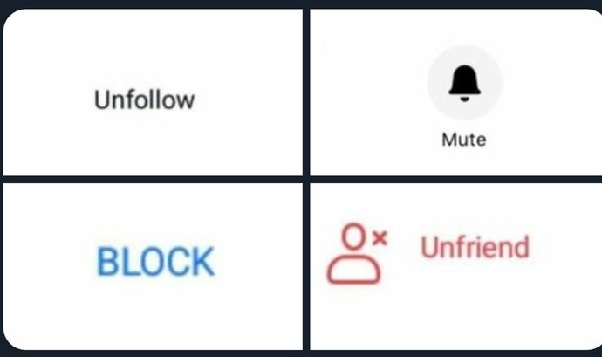Choose the BLOCK option card
The image size is (602, 357).
coord(153,267)
